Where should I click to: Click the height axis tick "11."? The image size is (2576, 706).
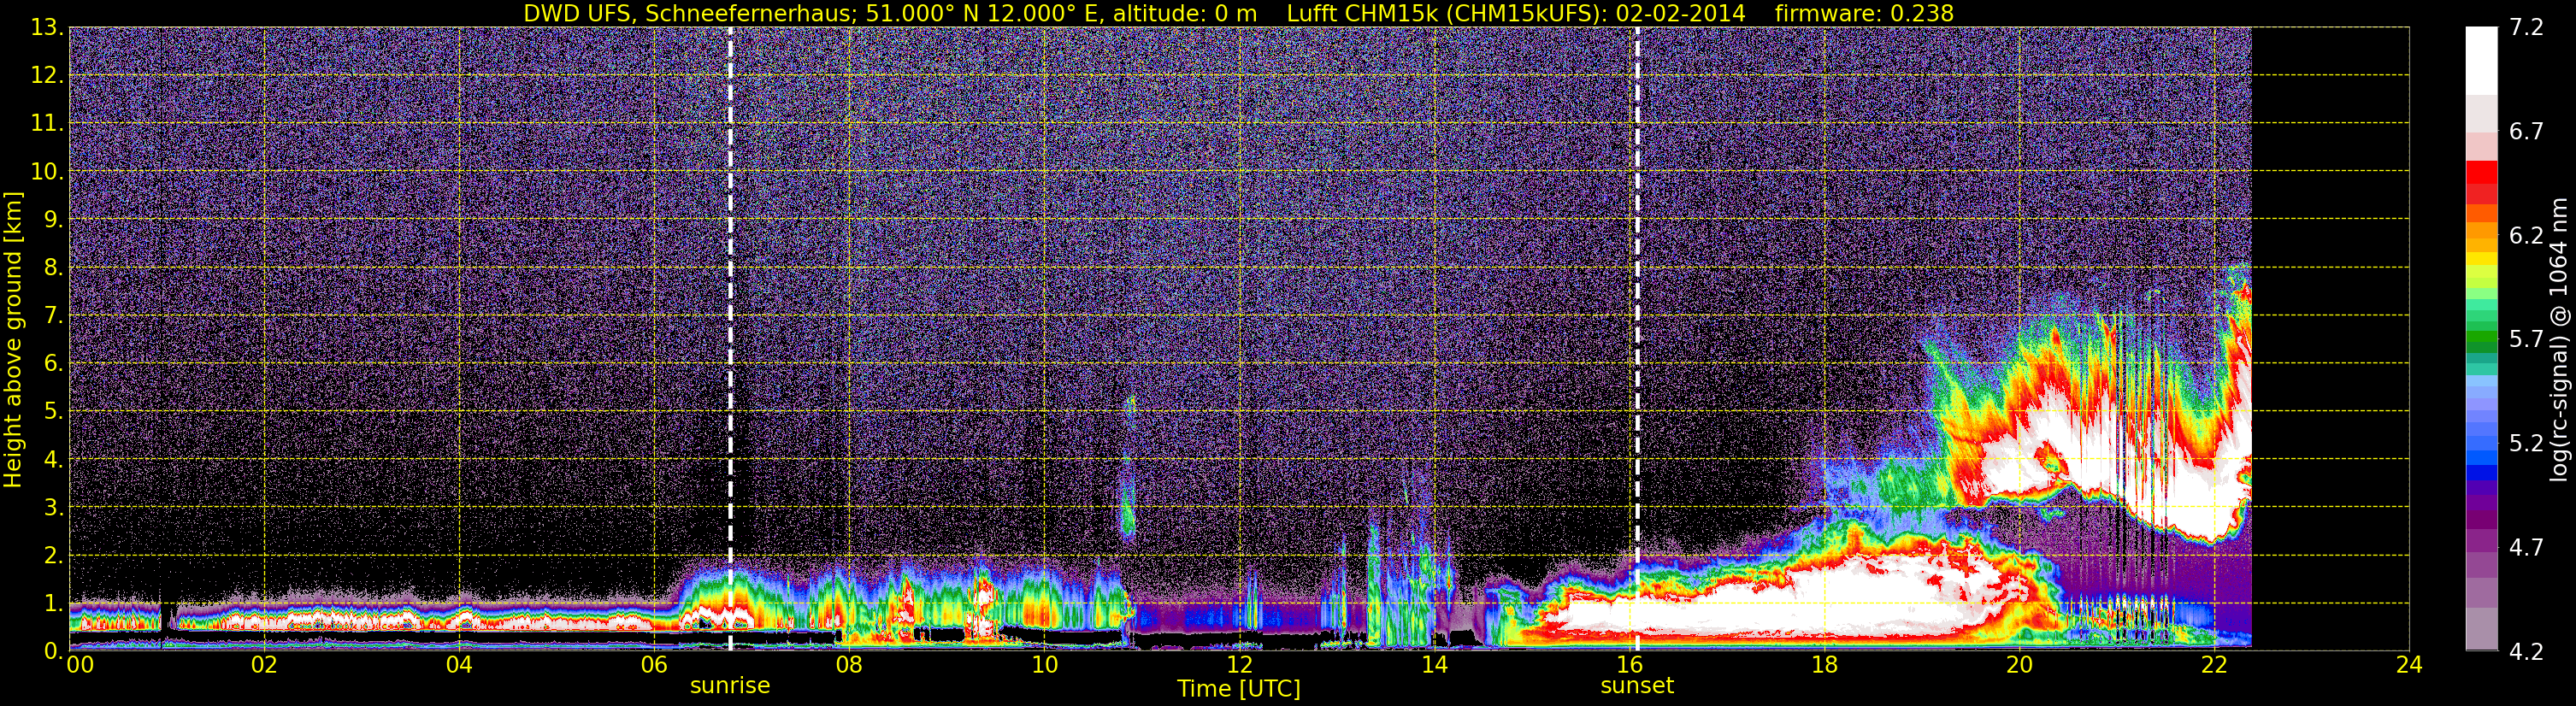46,123
